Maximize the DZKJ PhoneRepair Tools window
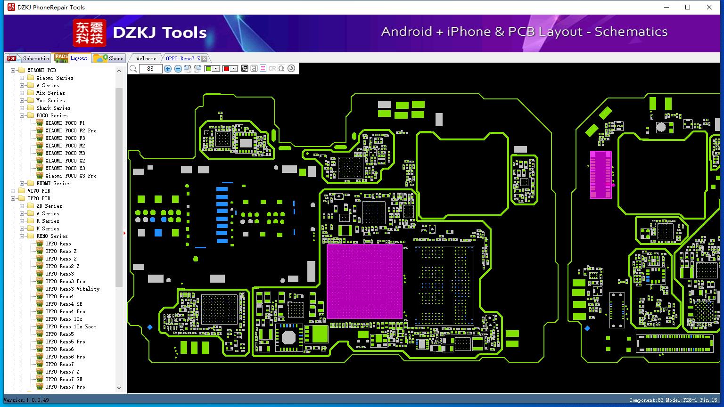Screen dimensions: 724x407 click(x=688, y=7)
